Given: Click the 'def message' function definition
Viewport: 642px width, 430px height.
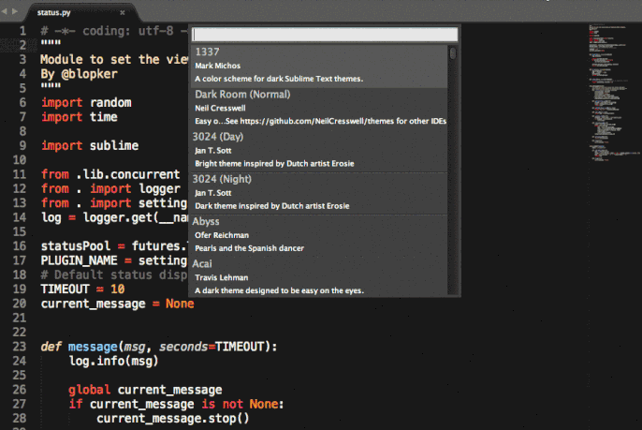Looking at the screenshot, I should pyautogui.click(x=159, y=347).
